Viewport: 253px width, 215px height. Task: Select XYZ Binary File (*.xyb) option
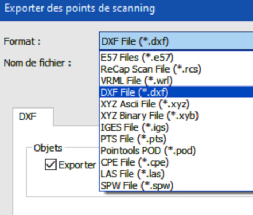click(176, 116)
